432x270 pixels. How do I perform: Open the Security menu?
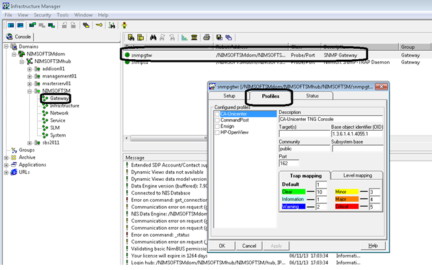pyautogui.click(x=42, y=14)
